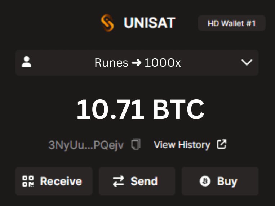Viewport: 275px width, 206px height.
Task: Click the Buy button
Action: pyautogui.click(x=220, y=181)
